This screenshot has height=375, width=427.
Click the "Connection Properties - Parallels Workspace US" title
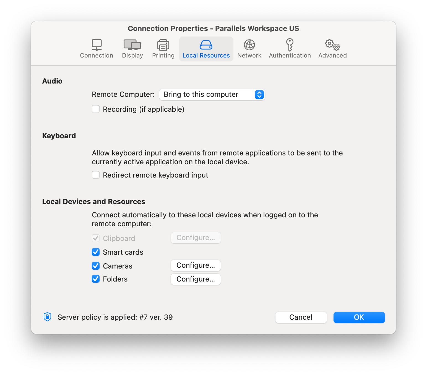[x=213, y=28]
